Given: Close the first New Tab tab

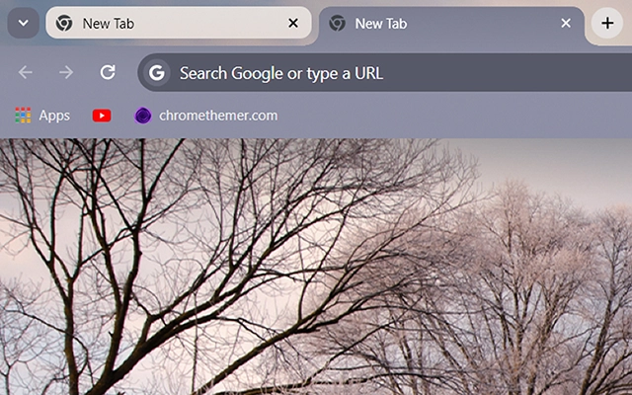Looking at the screenshot, I should 292,23.
